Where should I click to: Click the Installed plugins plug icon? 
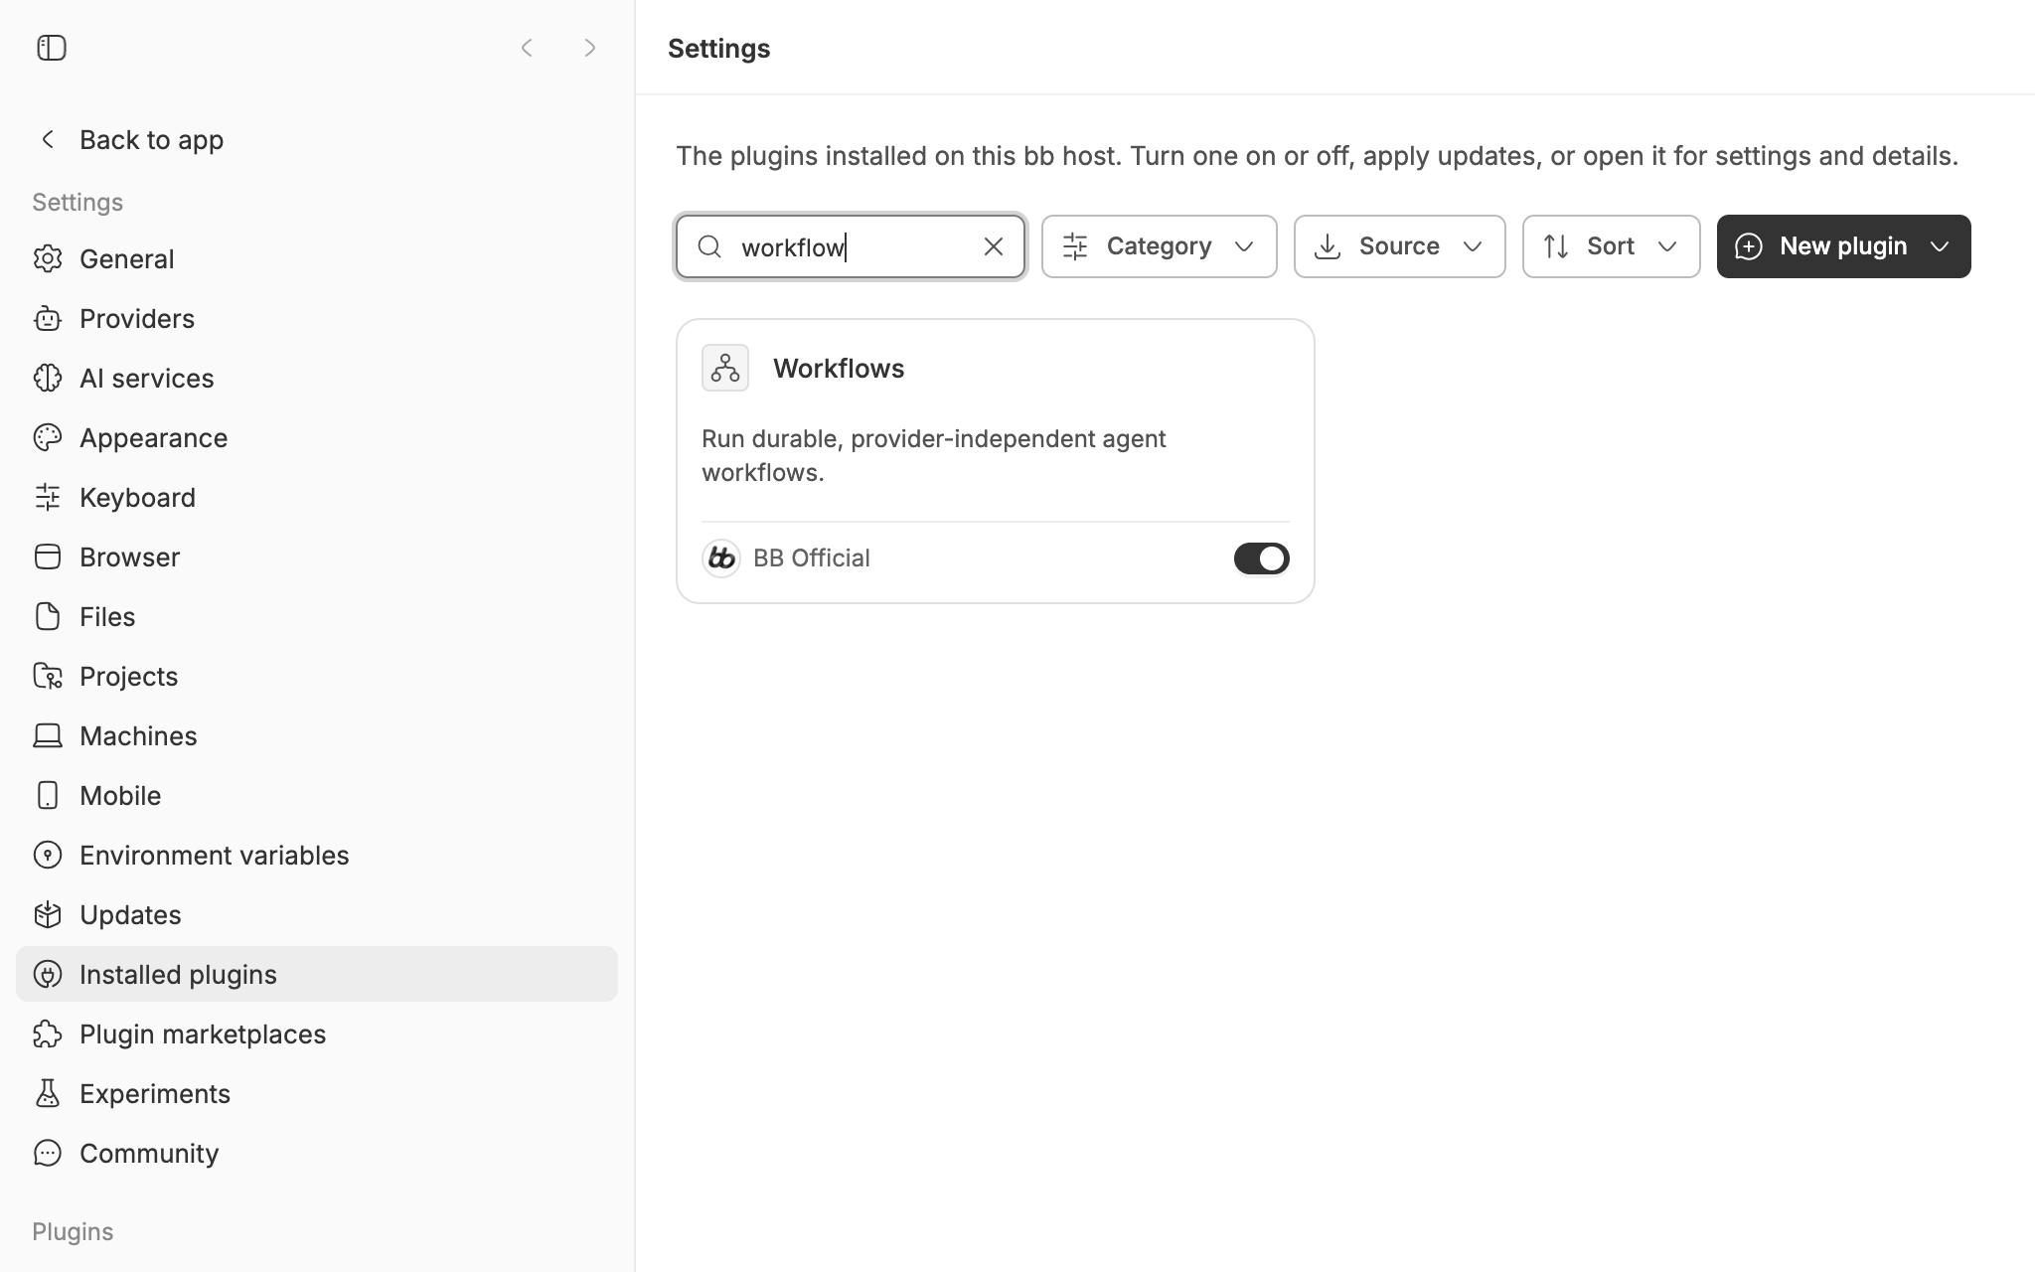point(48,974)
